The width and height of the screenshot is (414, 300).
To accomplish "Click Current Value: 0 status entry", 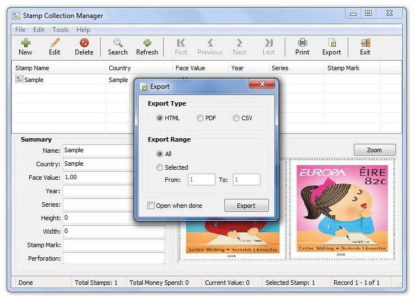I will (x=227, y=283).
